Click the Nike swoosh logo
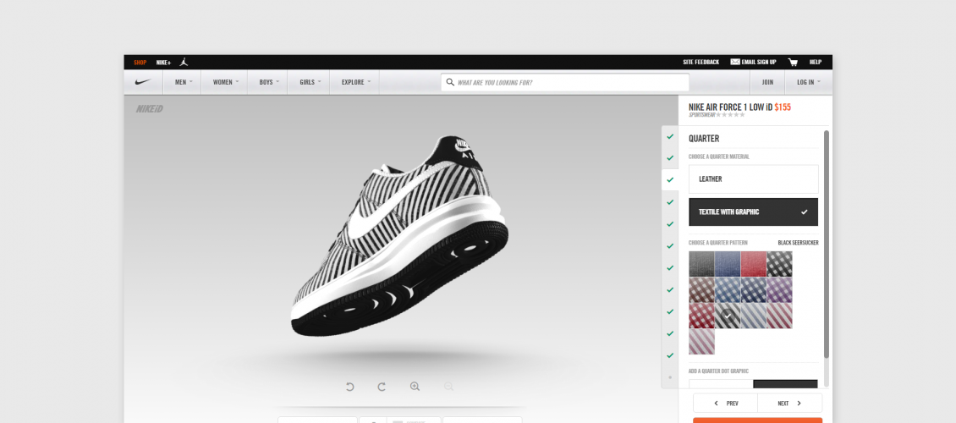956x423 pixels. pyautogui.click(x=144, y=82)
